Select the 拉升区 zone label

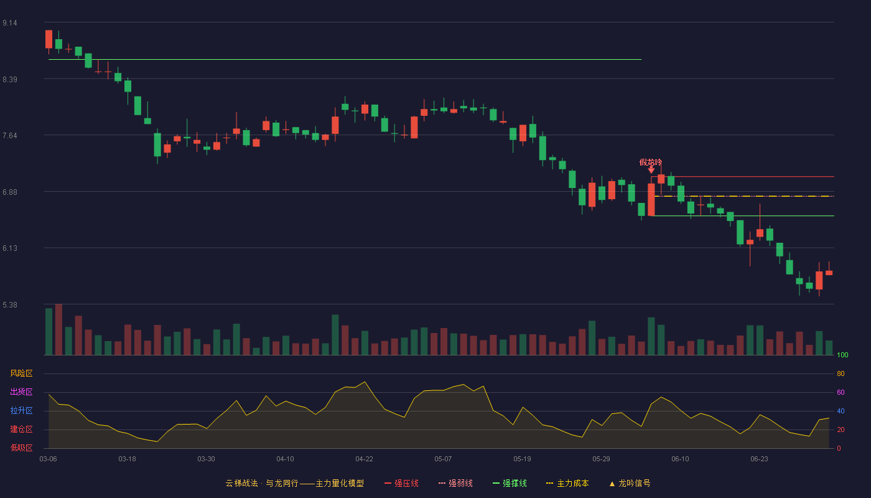pos(21,411)
